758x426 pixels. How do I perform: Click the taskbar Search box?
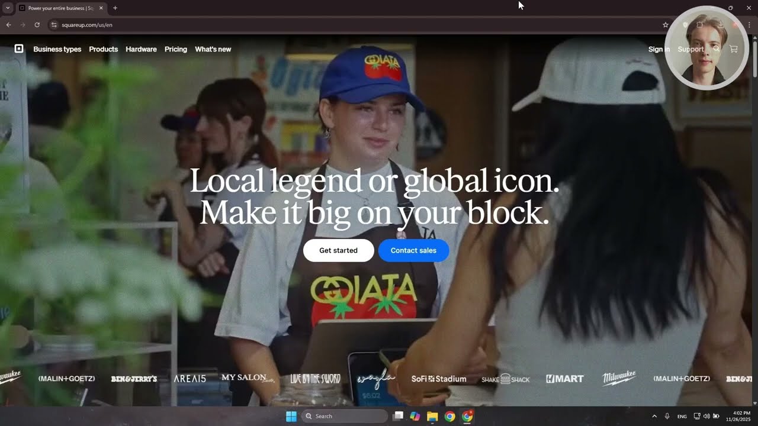click(345, 416)
